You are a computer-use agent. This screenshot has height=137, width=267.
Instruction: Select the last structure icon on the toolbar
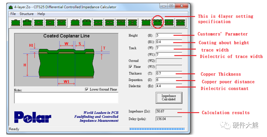180,23
